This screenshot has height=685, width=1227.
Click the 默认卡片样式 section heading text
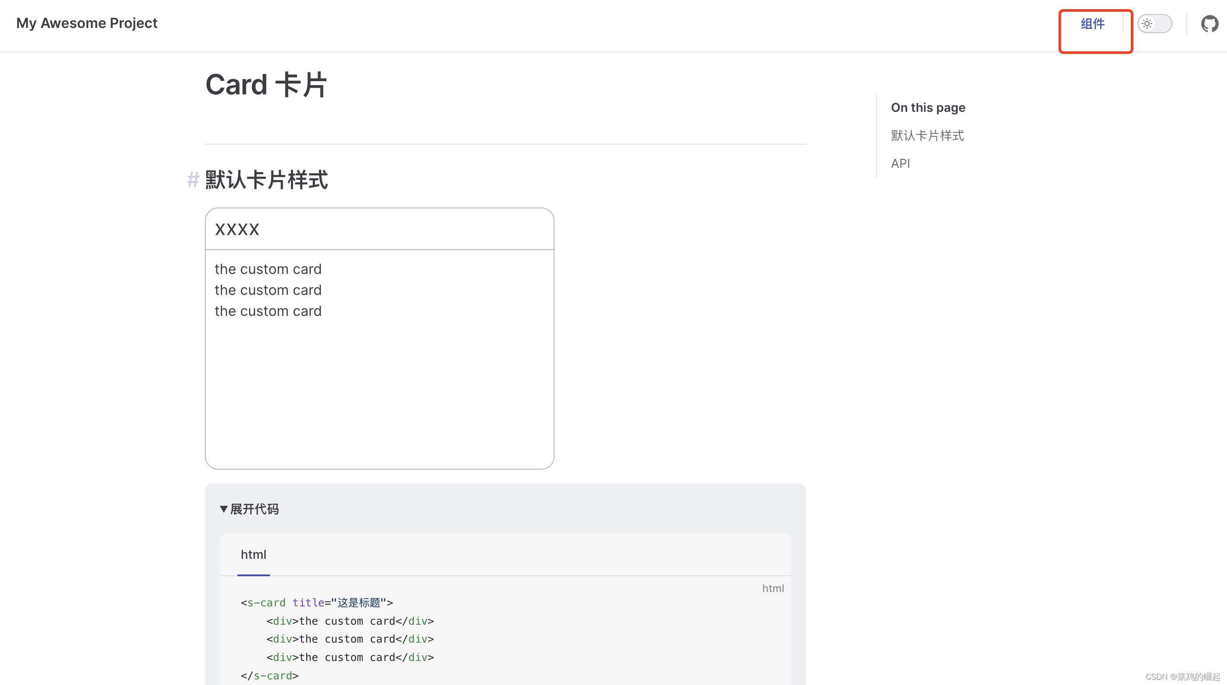click(x=266, y=180)
